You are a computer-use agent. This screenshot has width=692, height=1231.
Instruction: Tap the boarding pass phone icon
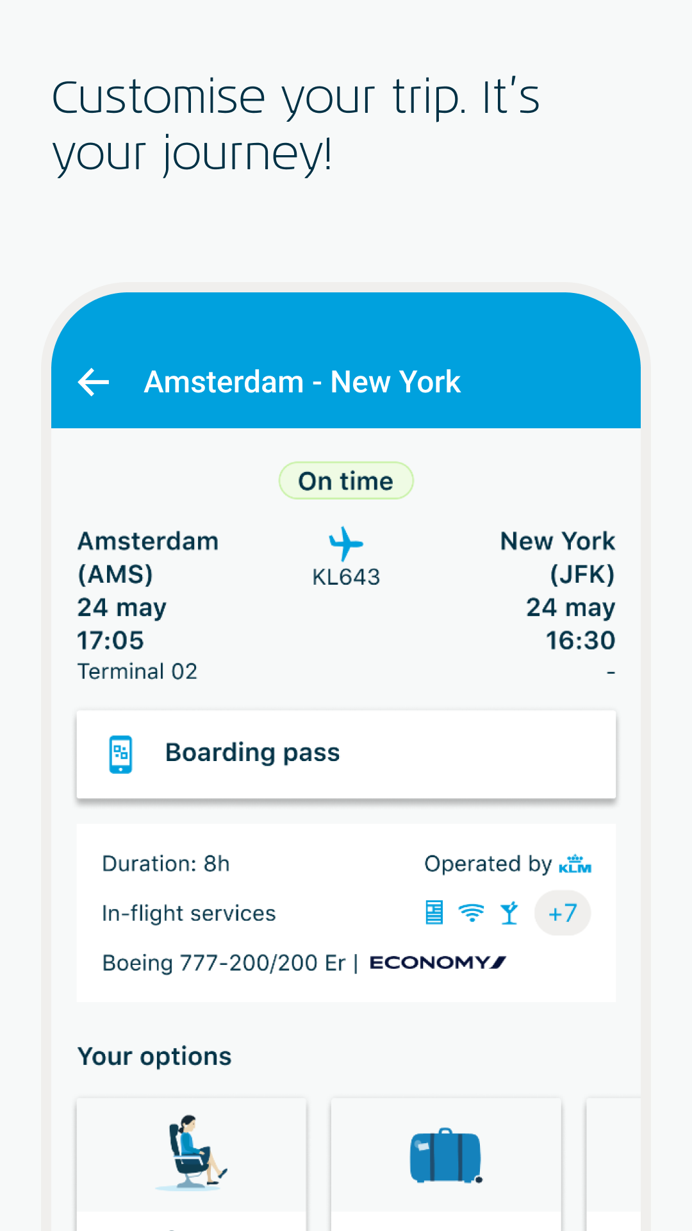[x=120, y=754]
